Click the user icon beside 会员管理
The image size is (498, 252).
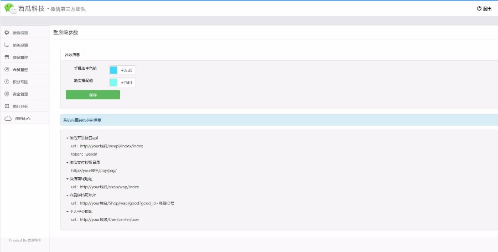click(7, 69)
